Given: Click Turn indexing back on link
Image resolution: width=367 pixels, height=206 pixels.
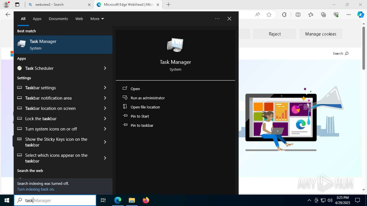Looking at the screenshot, I should pyautogui.click(x=36, y=189).
